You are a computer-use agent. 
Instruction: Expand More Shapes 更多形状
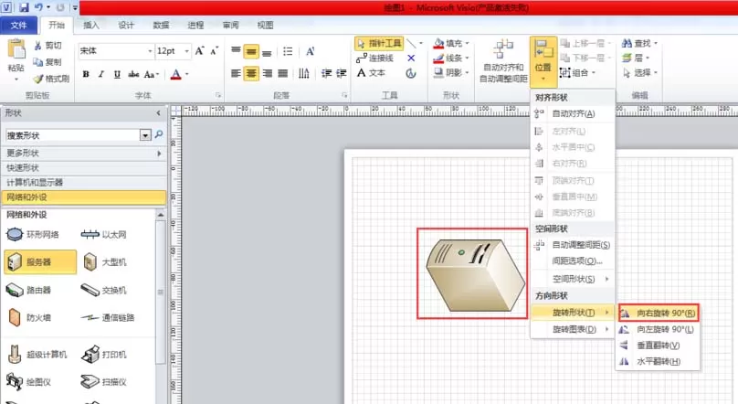(x=84, y=153)
